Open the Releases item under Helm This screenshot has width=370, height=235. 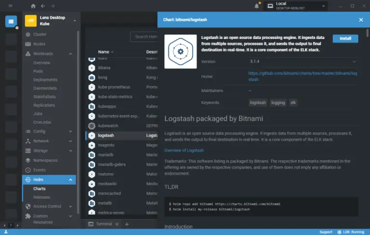click(x=41, y=197)
